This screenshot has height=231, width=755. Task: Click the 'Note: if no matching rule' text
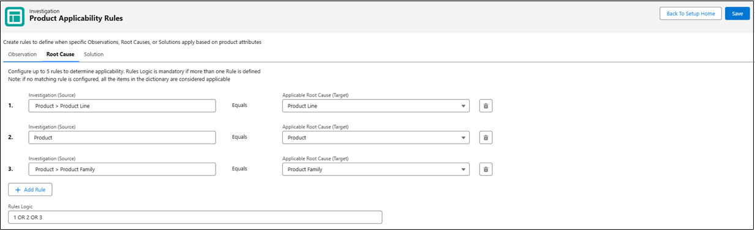(x=119, y=79)
